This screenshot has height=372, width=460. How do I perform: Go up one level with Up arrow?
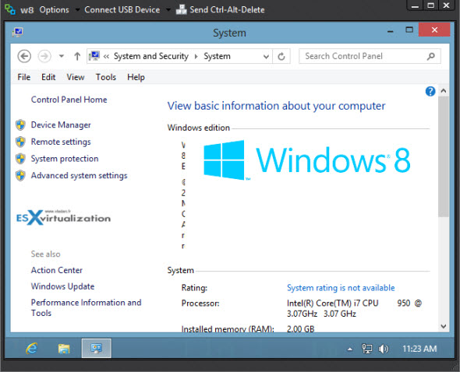[x=77, y=56]
